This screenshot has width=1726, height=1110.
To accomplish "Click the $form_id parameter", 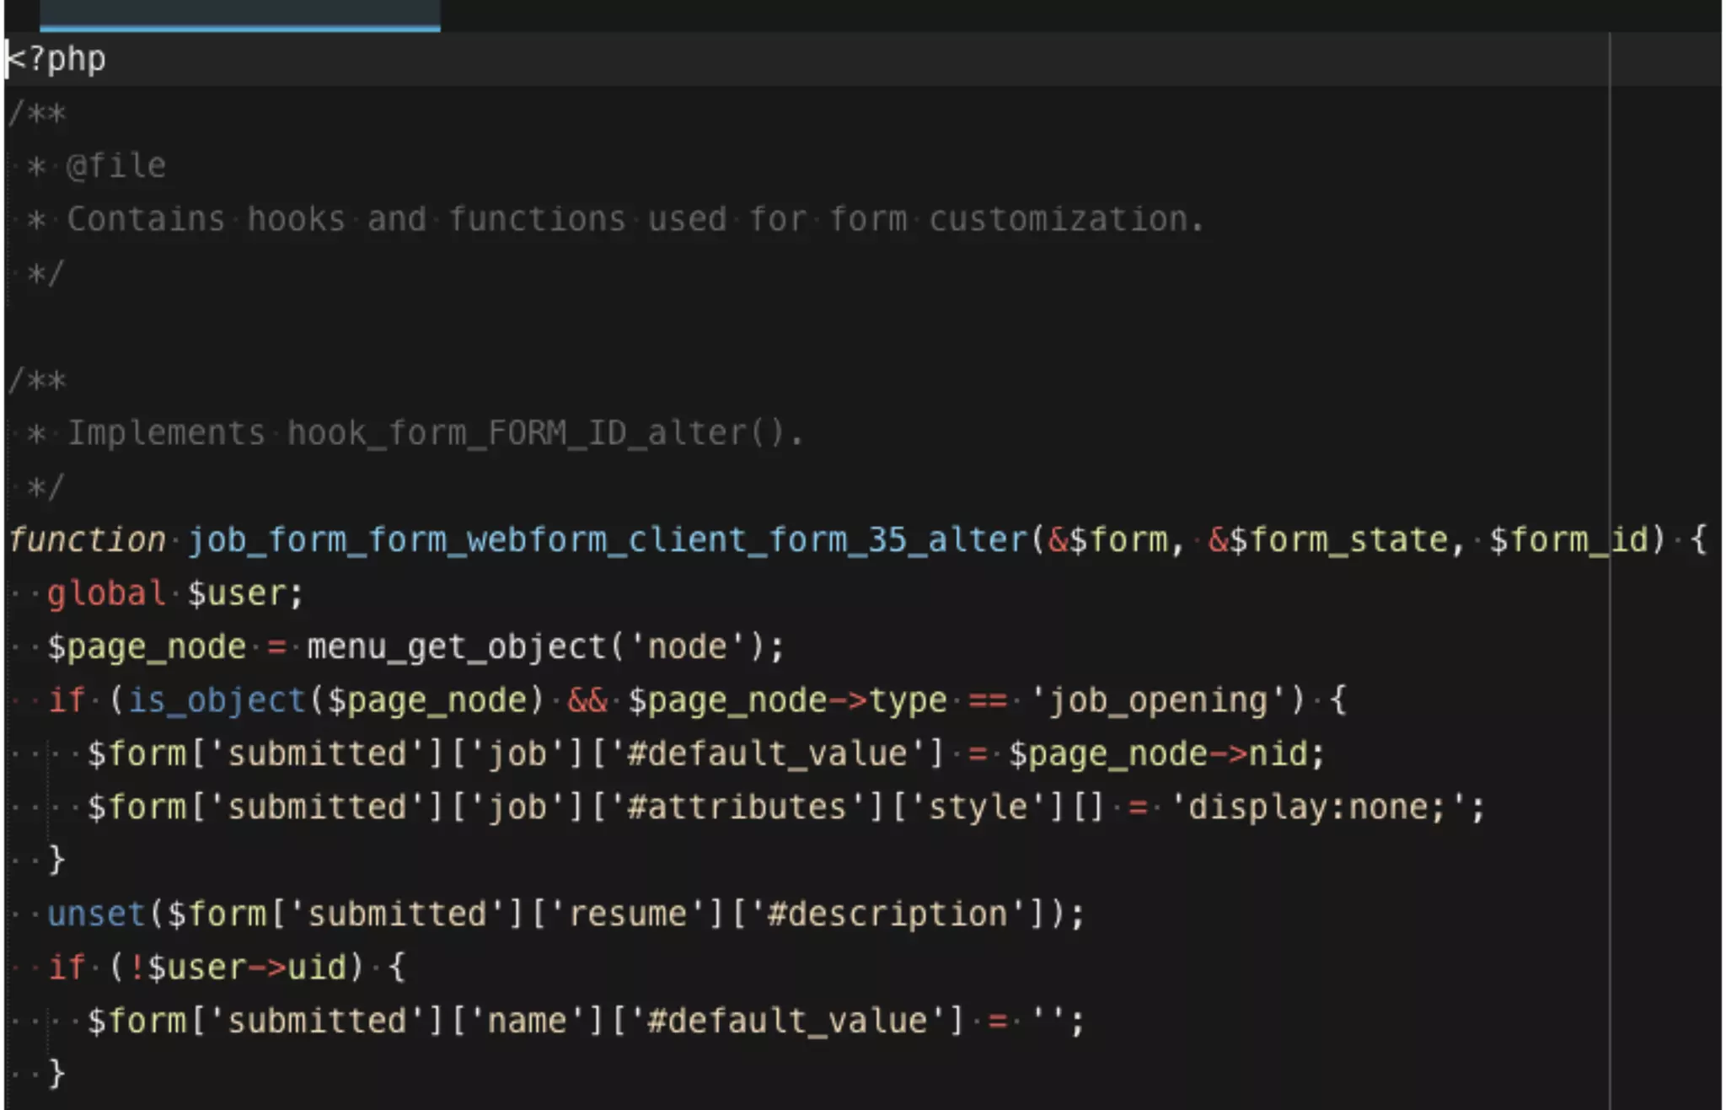I will point(1568,540).
